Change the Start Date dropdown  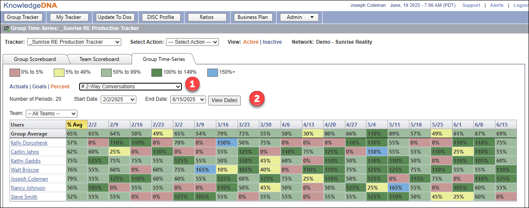click(x=118, y=99)
